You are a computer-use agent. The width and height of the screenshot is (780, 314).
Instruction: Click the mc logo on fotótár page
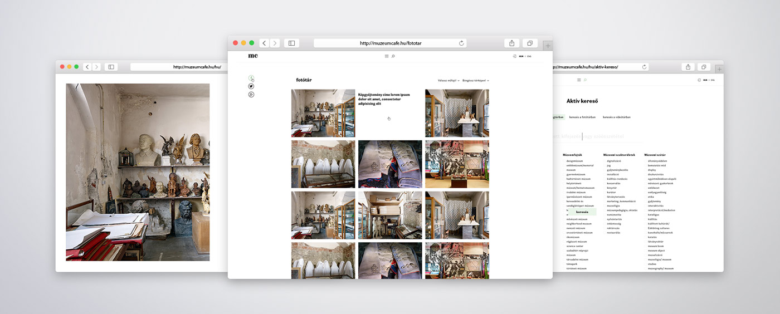[x=253, y=56]
